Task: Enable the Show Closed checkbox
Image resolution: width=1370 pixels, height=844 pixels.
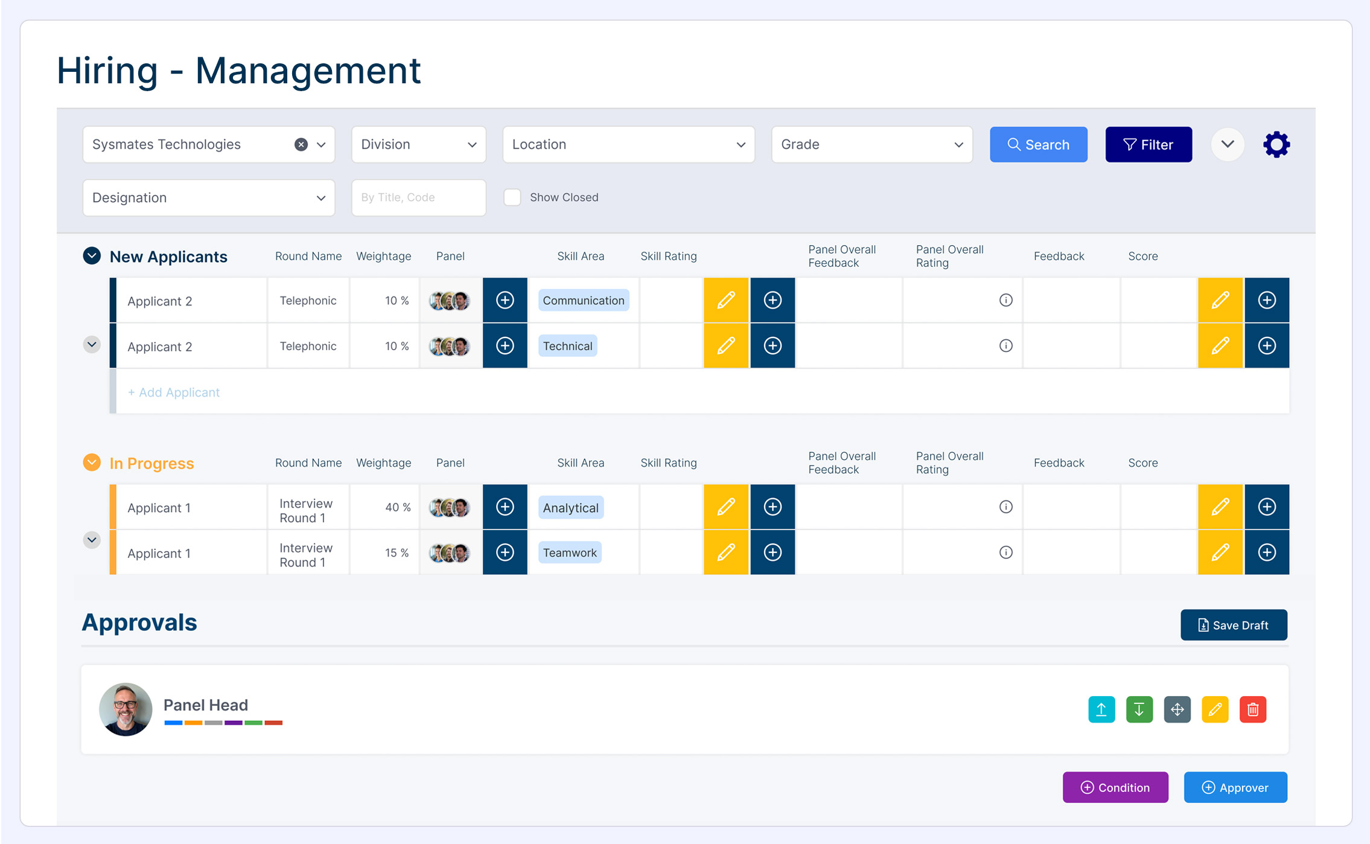Action: point(512,197)
